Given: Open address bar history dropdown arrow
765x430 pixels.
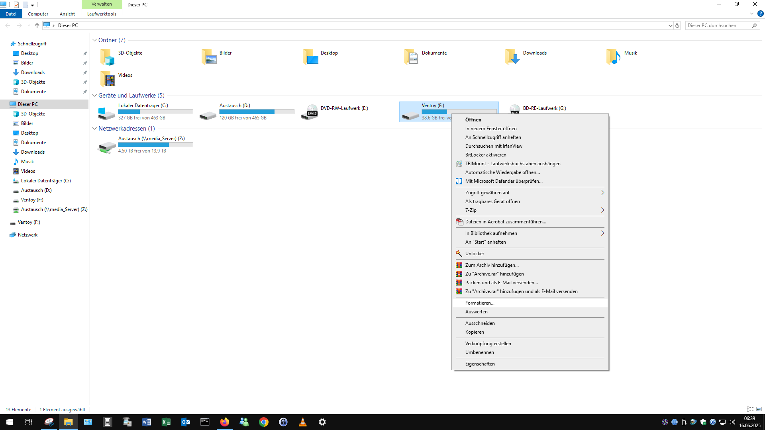Looking at the screenshot, I should pyautogui.click(x=670, y=25).
